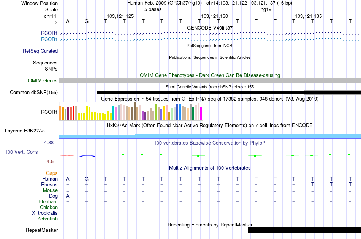Open the OMIM Gene Phenotypes track title
This screenshot has width=361, height=239.
210,75
